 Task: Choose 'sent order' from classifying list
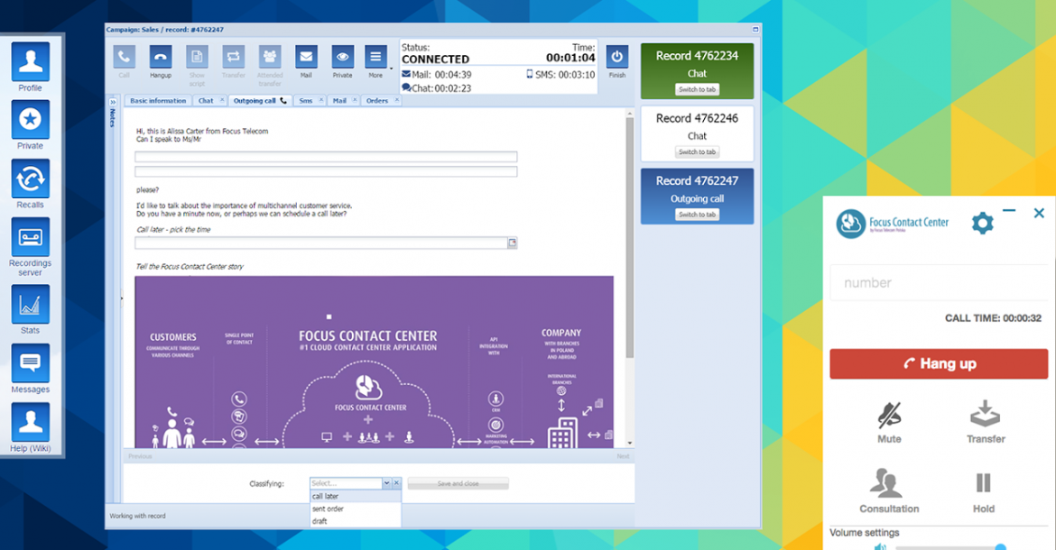coord(355,509)
